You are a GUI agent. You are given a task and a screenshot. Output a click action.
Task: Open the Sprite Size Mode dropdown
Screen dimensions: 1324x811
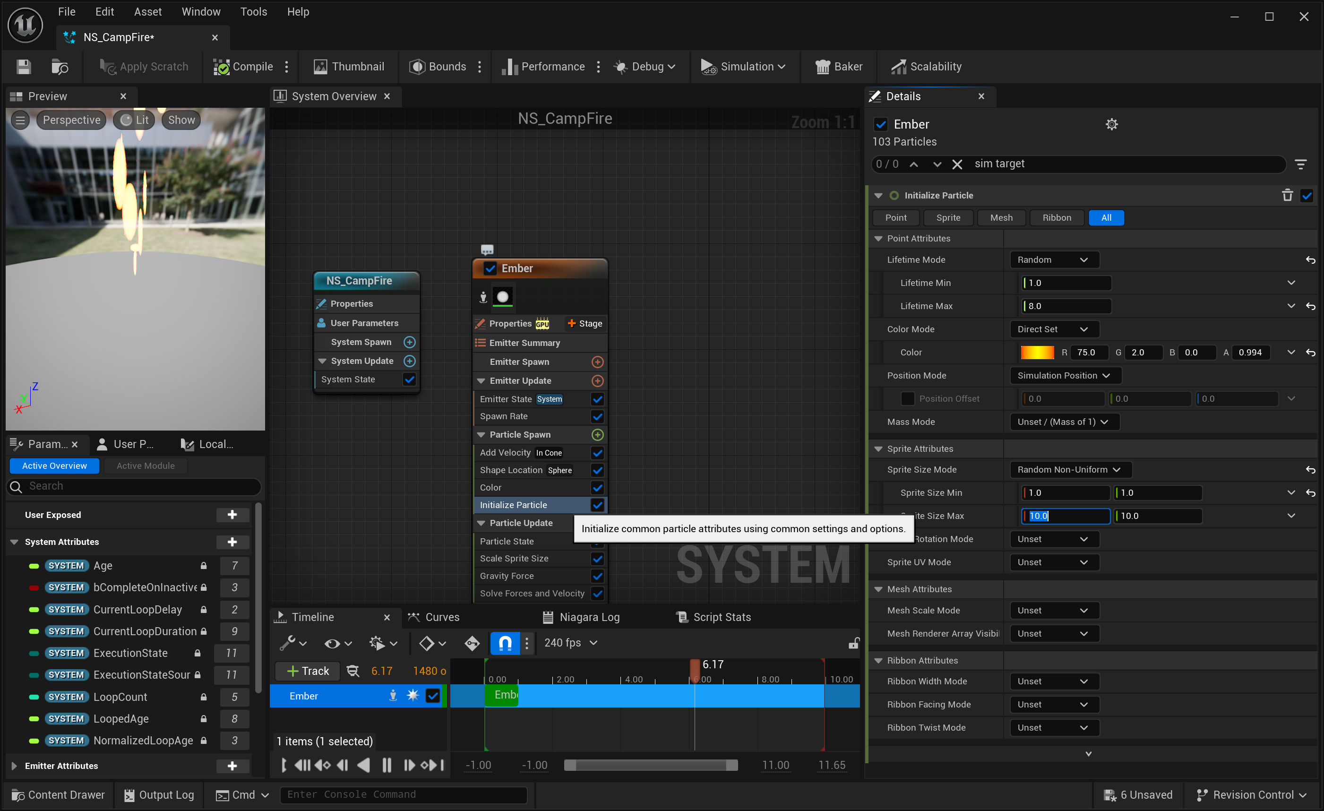coord(1070,469)
